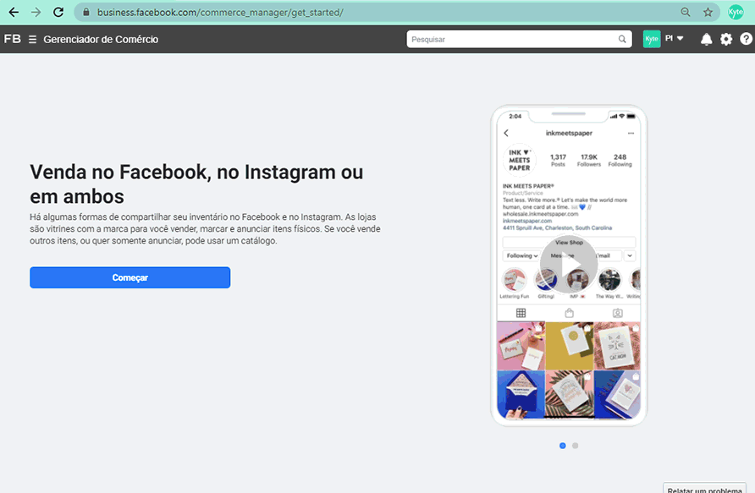Reload the page with the refresh icon
Viewport: 755px width, 493px height.
click(x=58, y=12)
